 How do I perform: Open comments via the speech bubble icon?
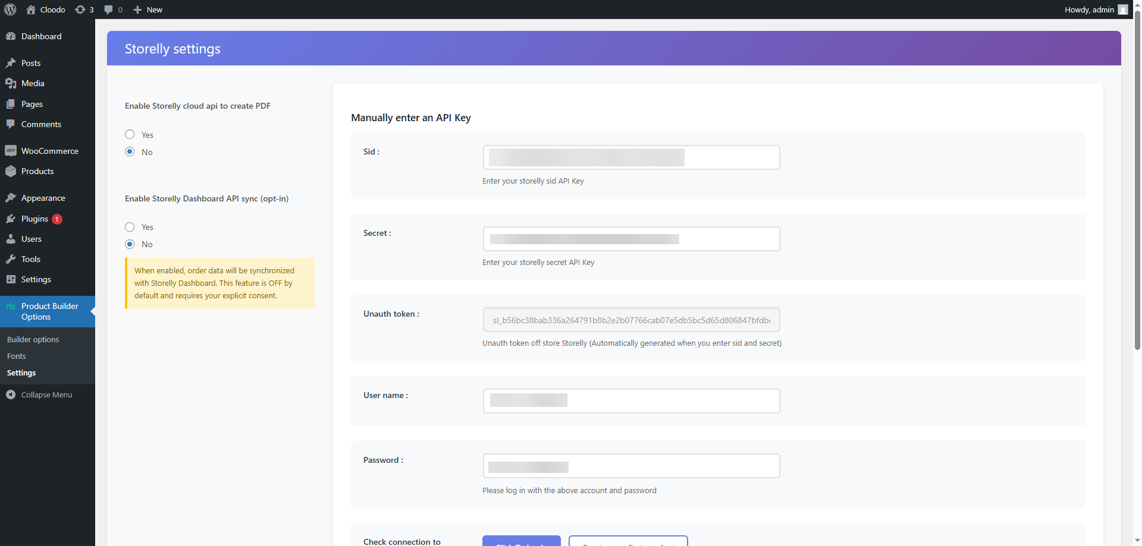(x=109, y=10)
